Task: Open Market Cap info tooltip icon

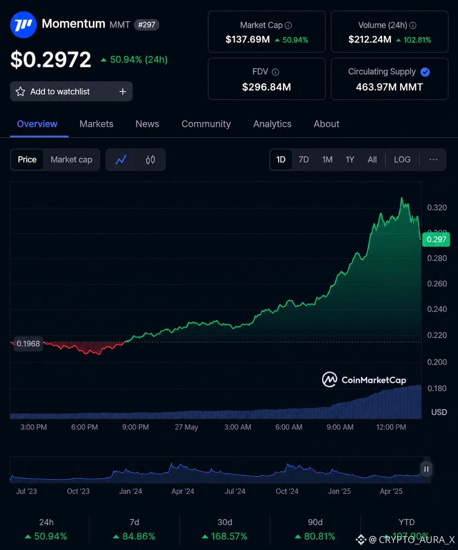Action: coord(288,25)
